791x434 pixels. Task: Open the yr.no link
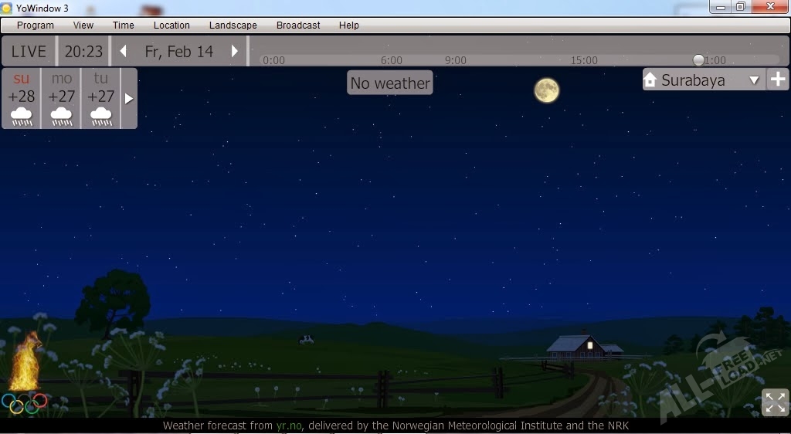coord(288,426)
